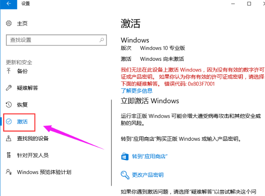Open 备份 settings page
265x196 pixels.
22,71
